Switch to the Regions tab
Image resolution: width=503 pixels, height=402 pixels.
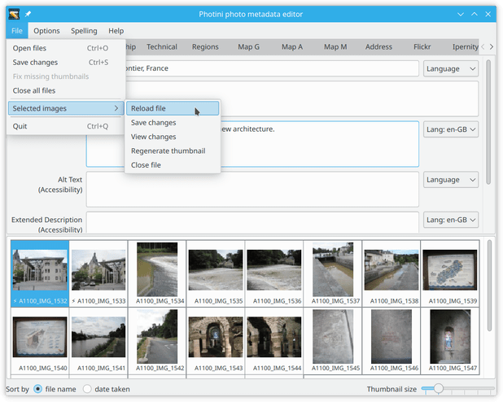205,47
